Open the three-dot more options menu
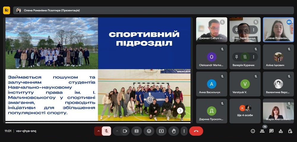 184,131
